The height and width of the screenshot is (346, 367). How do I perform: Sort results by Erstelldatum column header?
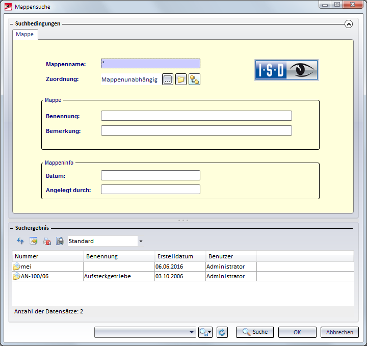pyautogui.click(x=180, y=256)
